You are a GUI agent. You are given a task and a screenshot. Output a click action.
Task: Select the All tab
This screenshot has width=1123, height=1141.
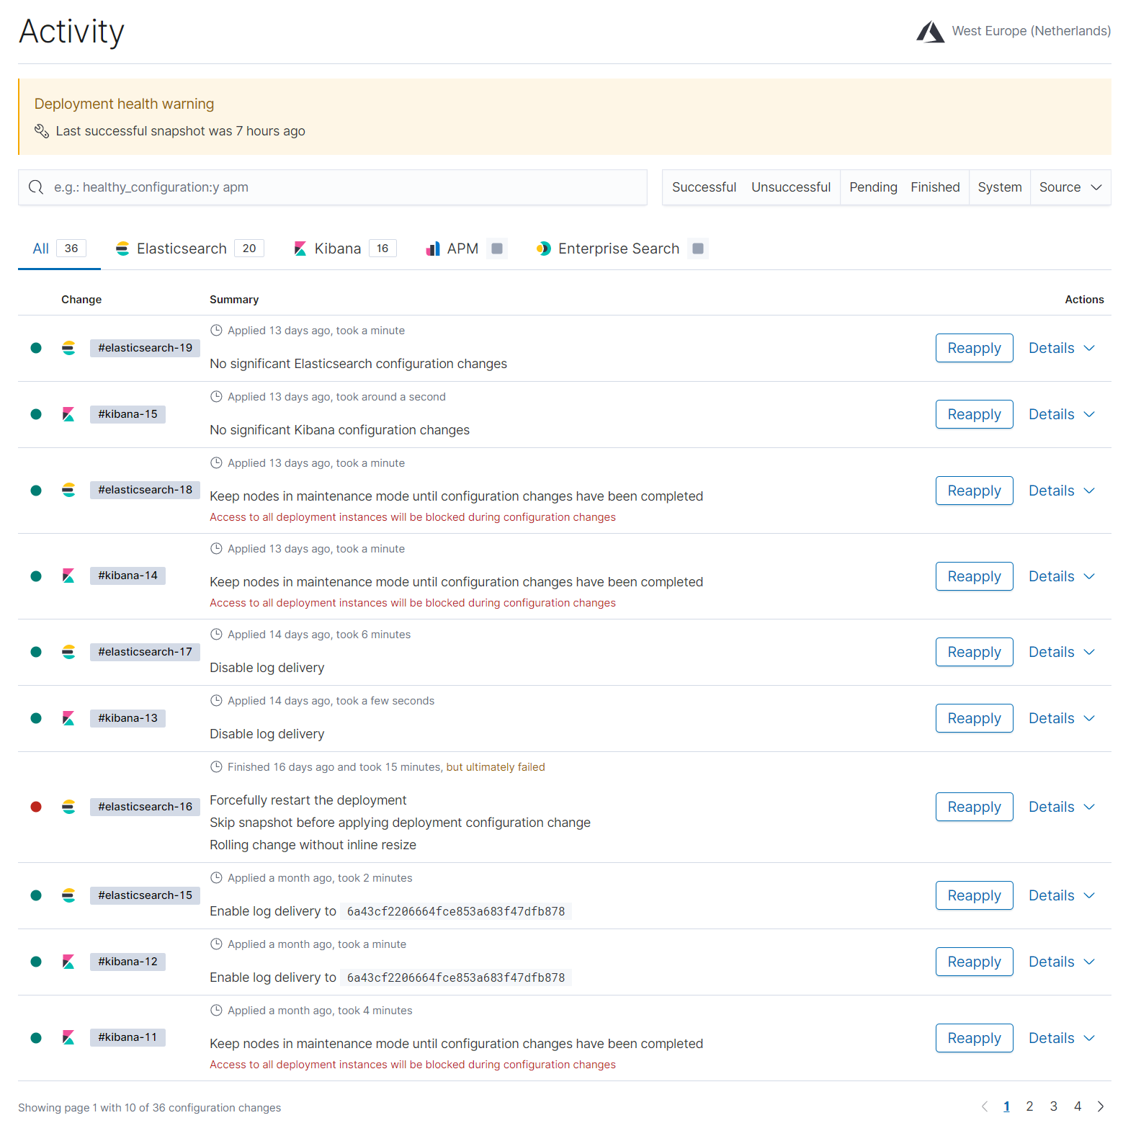click(59, 249)
